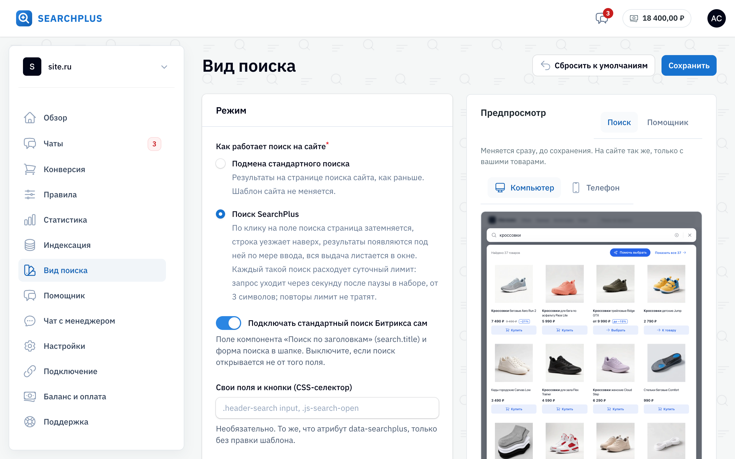Open Настройки gear icon
735x459 pixels.
coord(30,346)
